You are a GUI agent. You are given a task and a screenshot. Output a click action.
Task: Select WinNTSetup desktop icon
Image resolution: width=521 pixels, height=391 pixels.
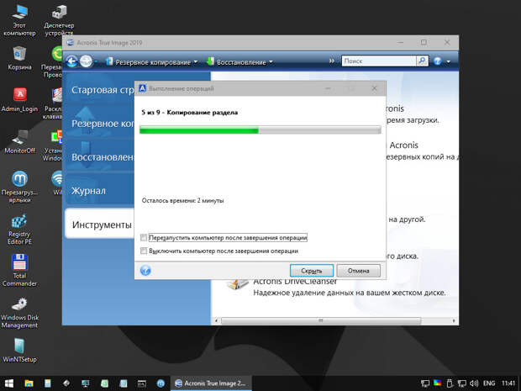pyautogui.click(x=19, y=346)
